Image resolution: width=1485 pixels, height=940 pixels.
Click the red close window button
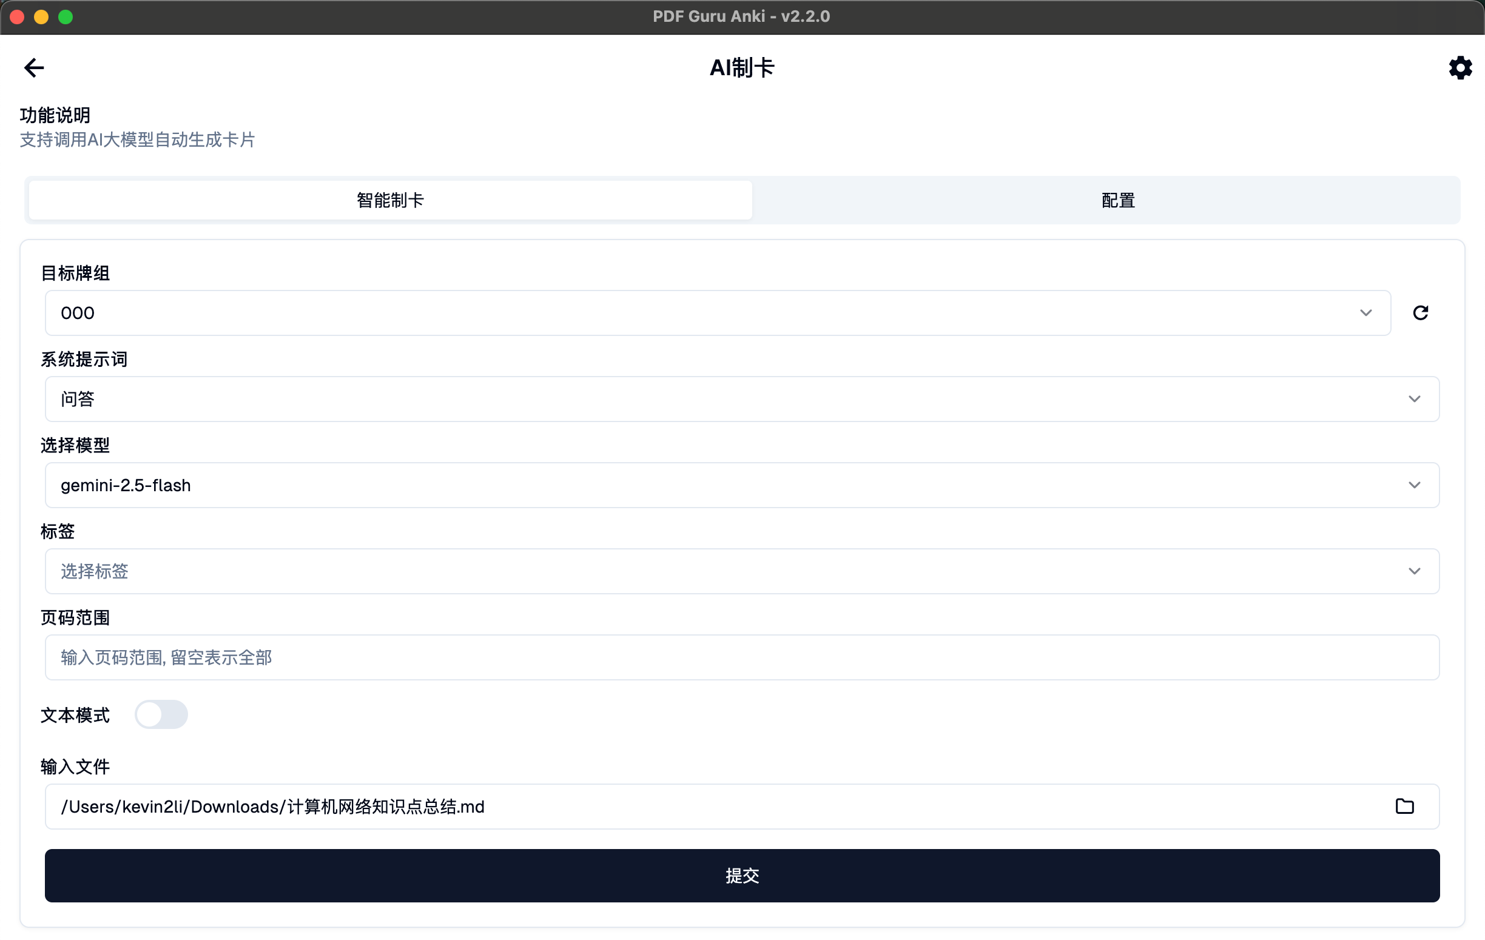[17, 16]
